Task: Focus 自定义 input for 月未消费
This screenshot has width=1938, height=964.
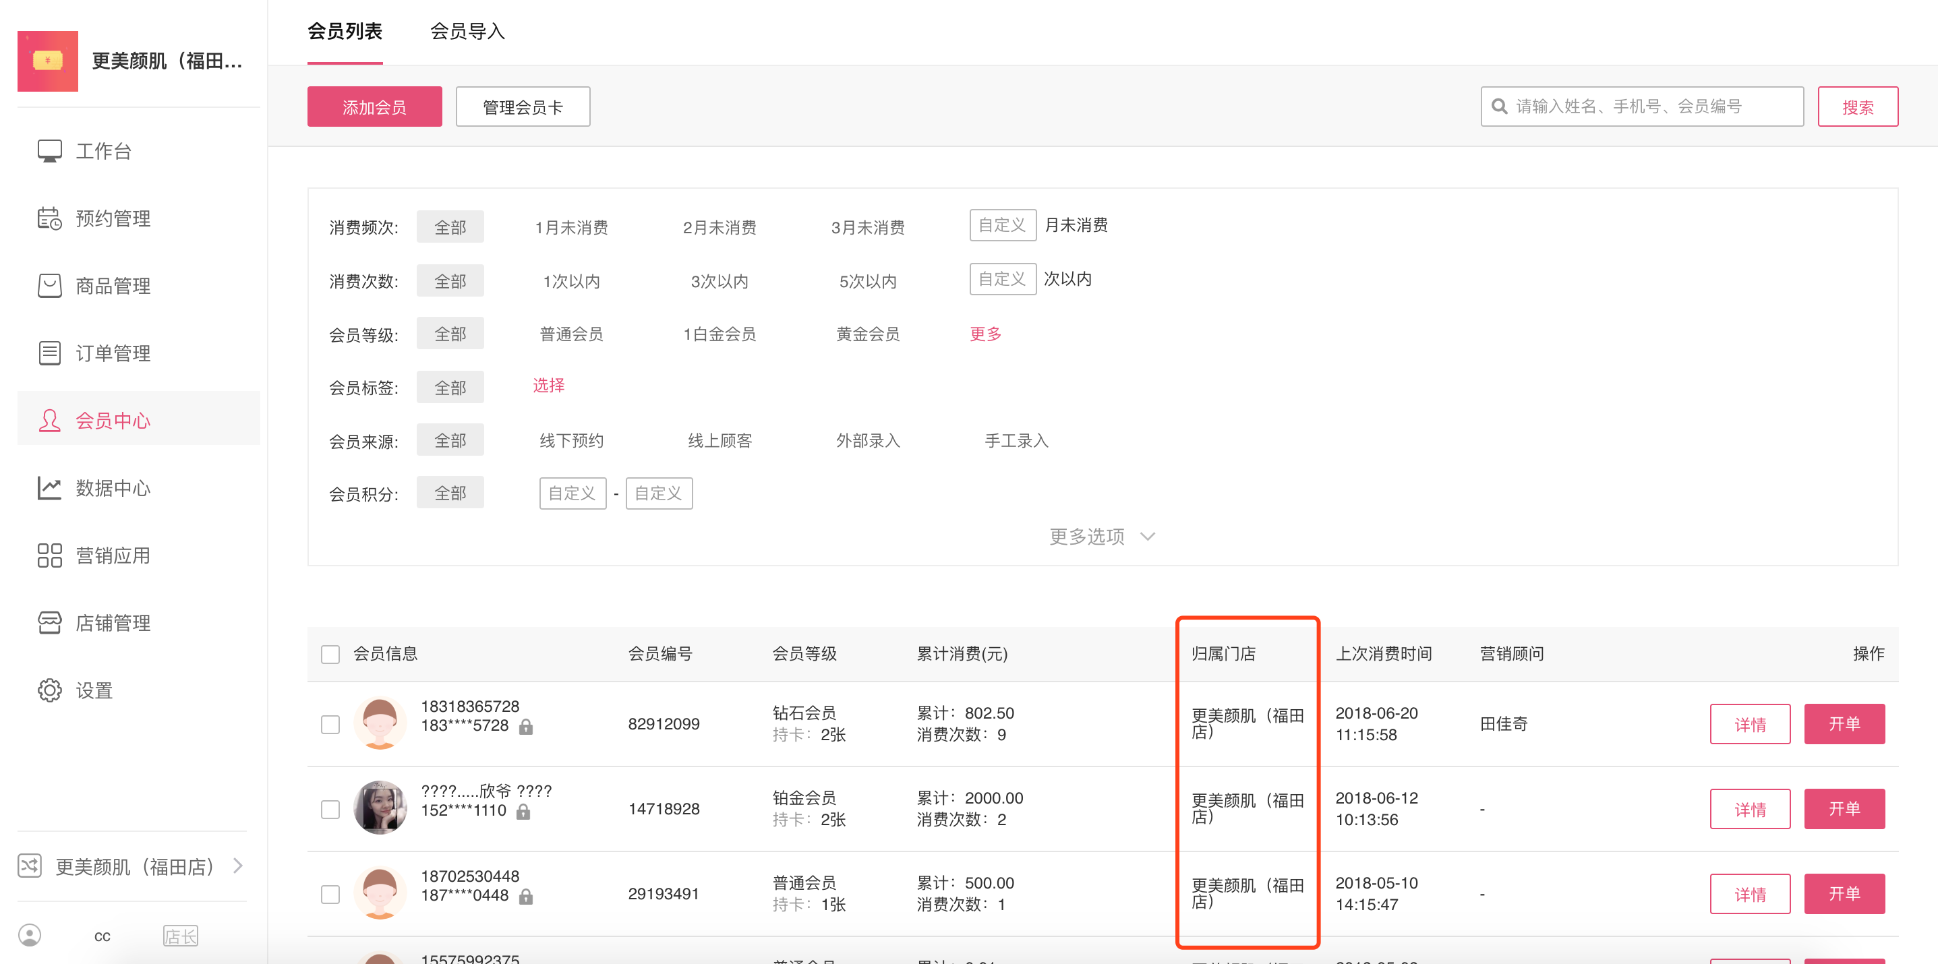Action: 1003,225
